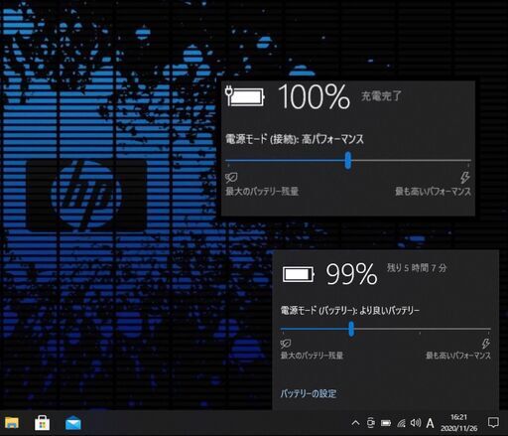Open the Action Center notification icon
Screen dimensions: 508x436
pyautogui.click(x=493, y=422)
